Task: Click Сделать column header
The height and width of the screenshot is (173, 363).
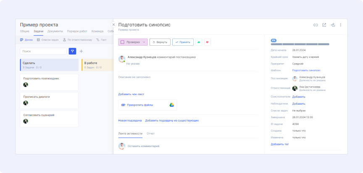Action: click(49, 65)
